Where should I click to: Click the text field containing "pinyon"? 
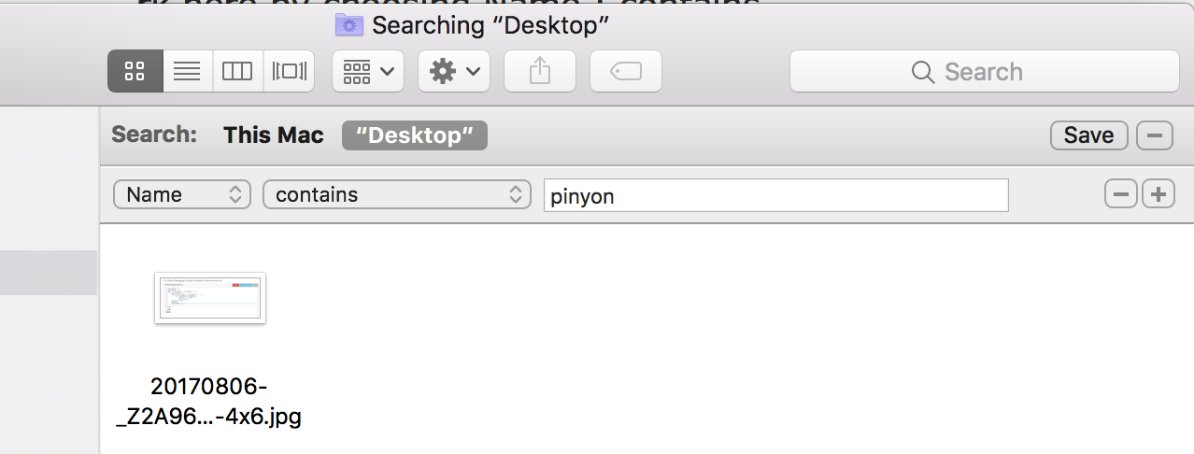775,195
